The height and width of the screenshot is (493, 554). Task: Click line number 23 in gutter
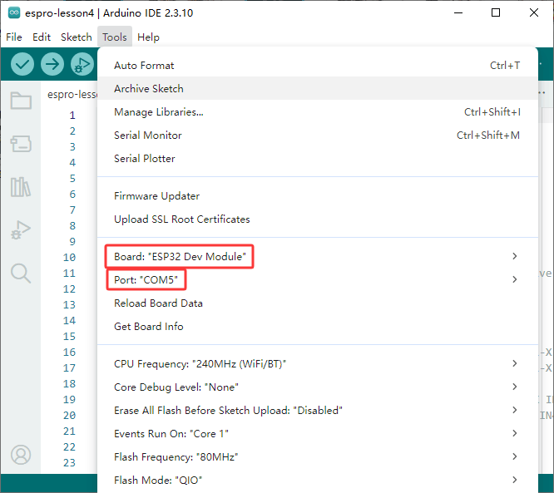click(70, 462)
